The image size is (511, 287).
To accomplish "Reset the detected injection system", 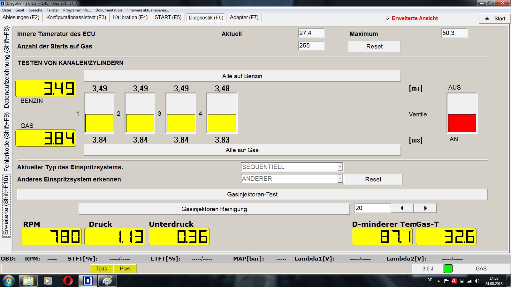I will [373, 179].
